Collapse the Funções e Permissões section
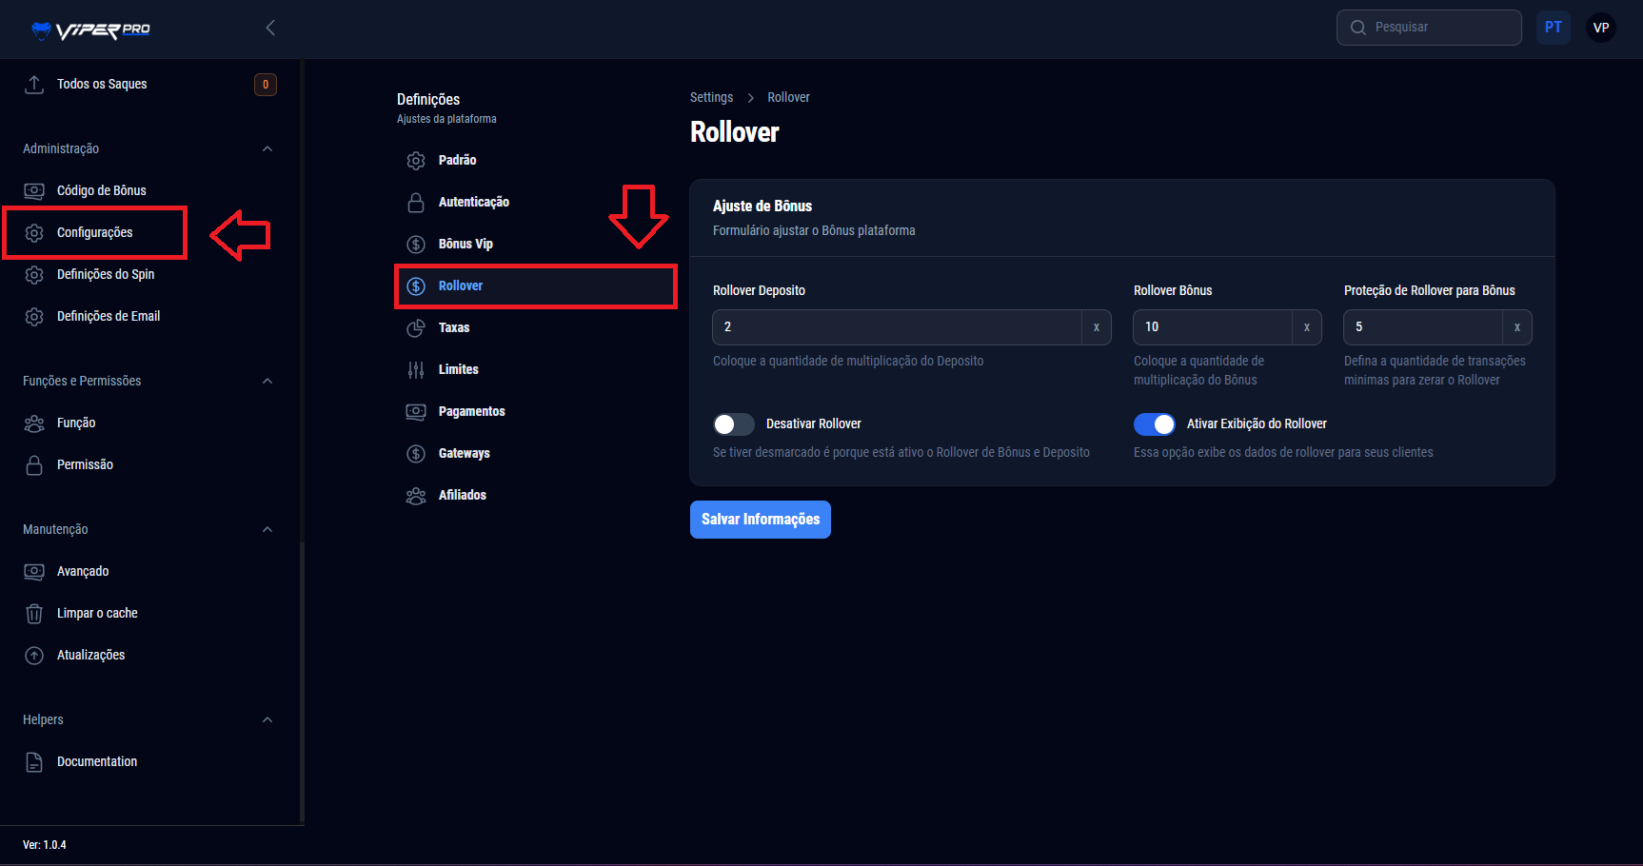Screen dimensions: 1643x866 267,382
